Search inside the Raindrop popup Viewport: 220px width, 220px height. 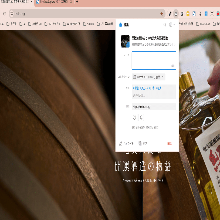[165, 25]
